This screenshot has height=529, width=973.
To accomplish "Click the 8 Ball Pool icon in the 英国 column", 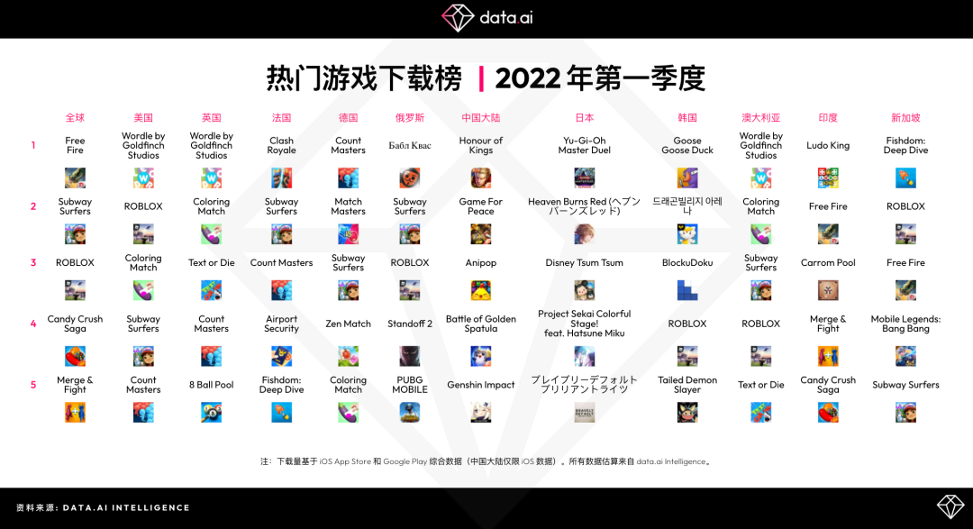I will pyautogui.click(x=211, y=412).
